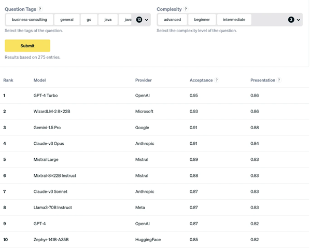This screenshot has width=311, height=248.
Task: Sort by the Model column header
Action: tap(40, 80)
